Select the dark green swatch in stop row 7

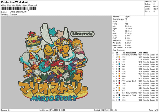[119, 69]
